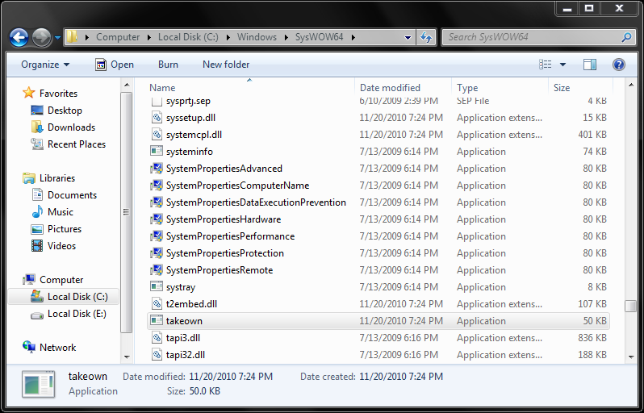The width and height of the screenshot is (644, 413).
Task: Expand the arrow after SysWOW64 breadcrumb
Action: 353,37
